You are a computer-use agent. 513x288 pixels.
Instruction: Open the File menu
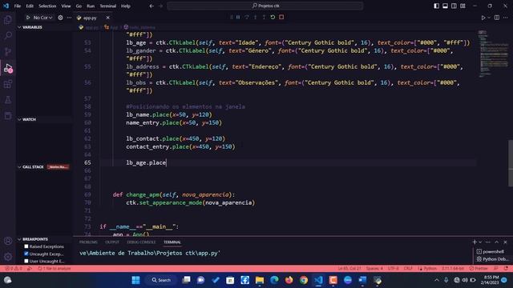click(18, 6)
